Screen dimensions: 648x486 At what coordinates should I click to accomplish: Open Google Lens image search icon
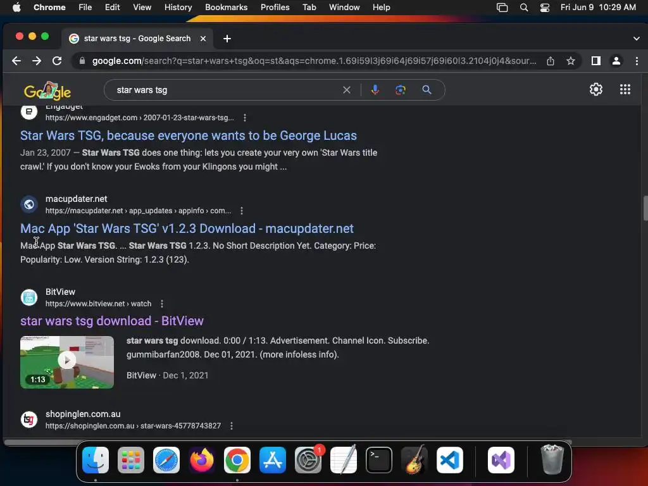pyautogui.click(x=401, y=90)
